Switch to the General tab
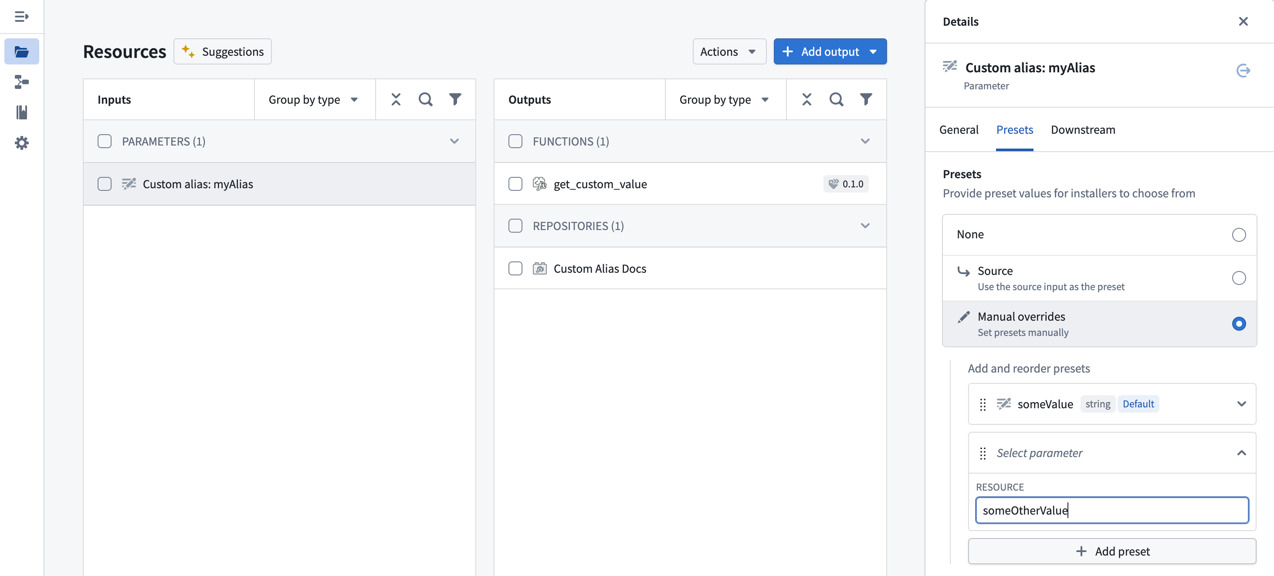Screen dimensions: 1274x576 [959, 129]
